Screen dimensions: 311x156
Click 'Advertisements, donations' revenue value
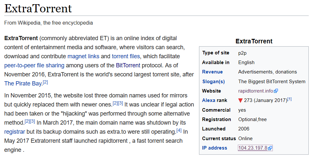268,72
